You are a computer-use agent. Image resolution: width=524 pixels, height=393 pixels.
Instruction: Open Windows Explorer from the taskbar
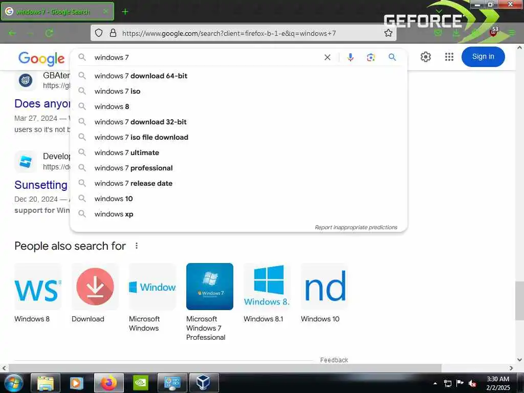pos(46,383)
